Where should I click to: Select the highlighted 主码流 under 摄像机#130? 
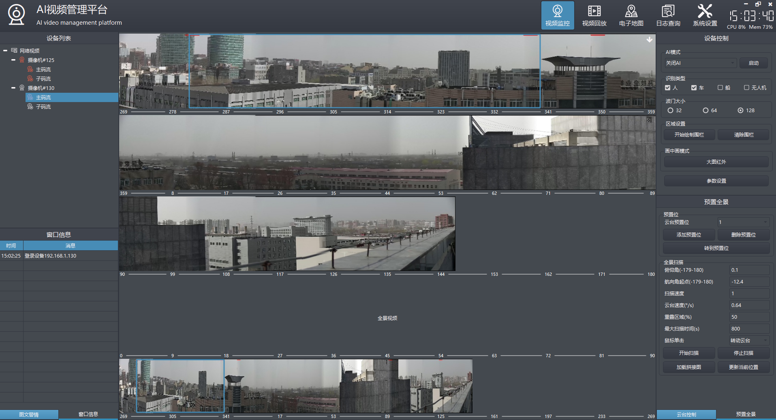click(72, 97)
